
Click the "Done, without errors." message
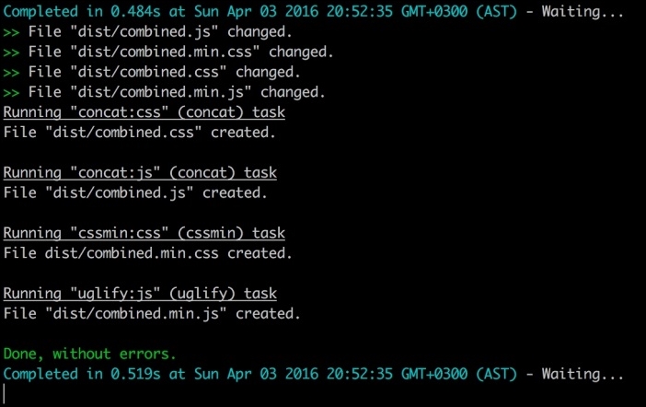(x=90, y=354)
